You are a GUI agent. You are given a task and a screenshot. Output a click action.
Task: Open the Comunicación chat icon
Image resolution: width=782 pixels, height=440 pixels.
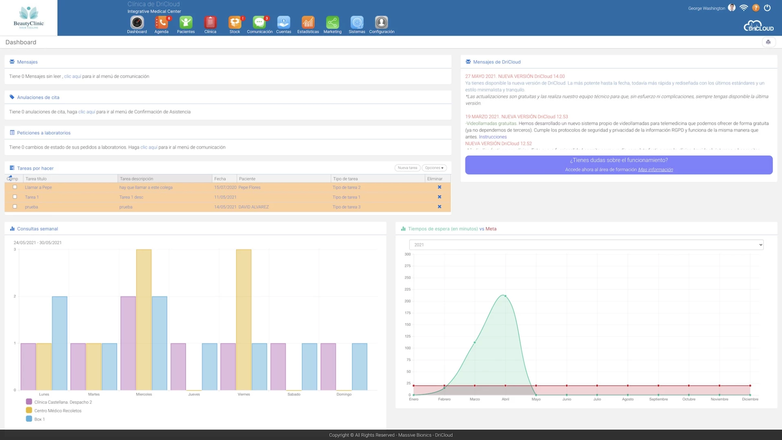[x=259, y=22]
